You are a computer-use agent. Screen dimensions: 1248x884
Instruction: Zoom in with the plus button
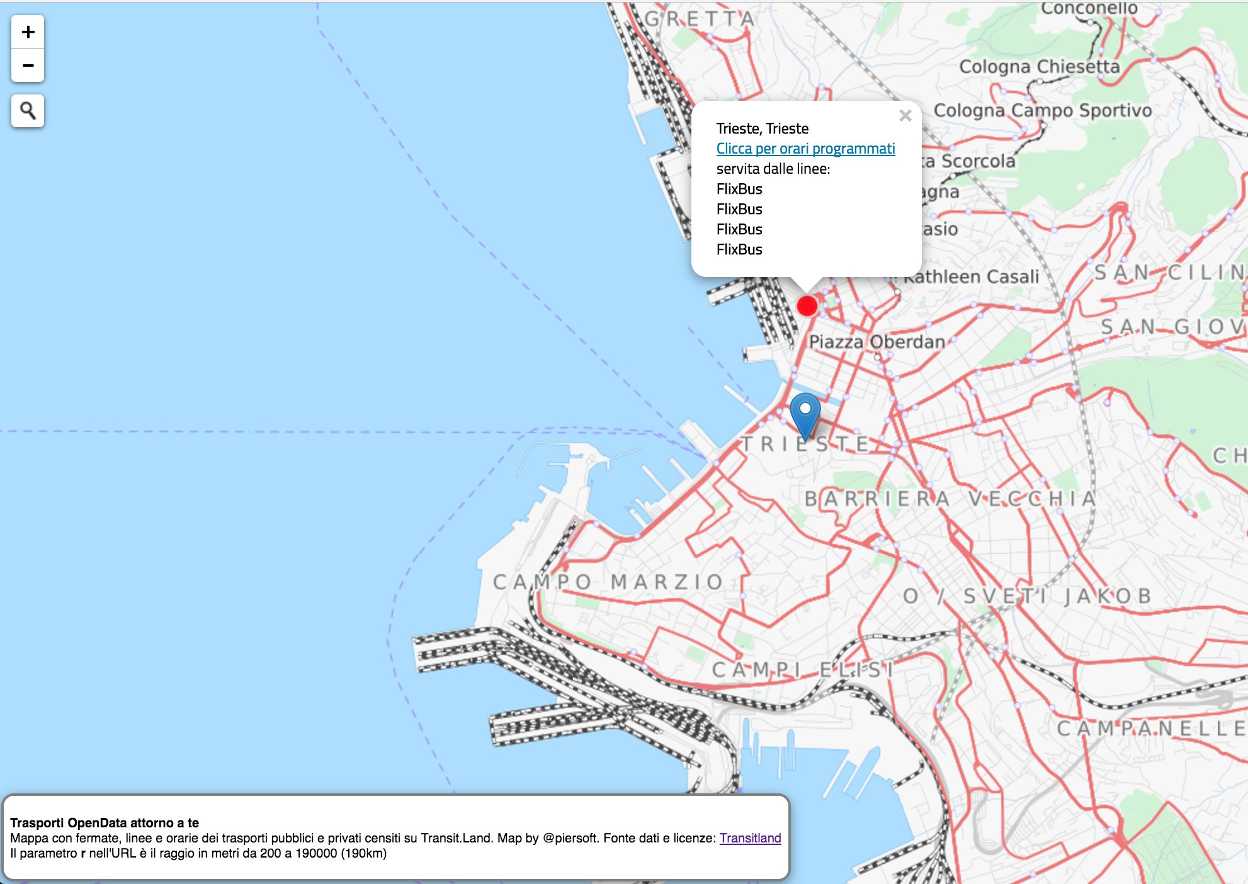(28, 32)
